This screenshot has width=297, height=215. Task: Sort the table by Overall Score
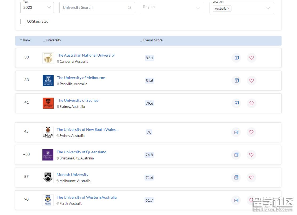click(151, 40)
